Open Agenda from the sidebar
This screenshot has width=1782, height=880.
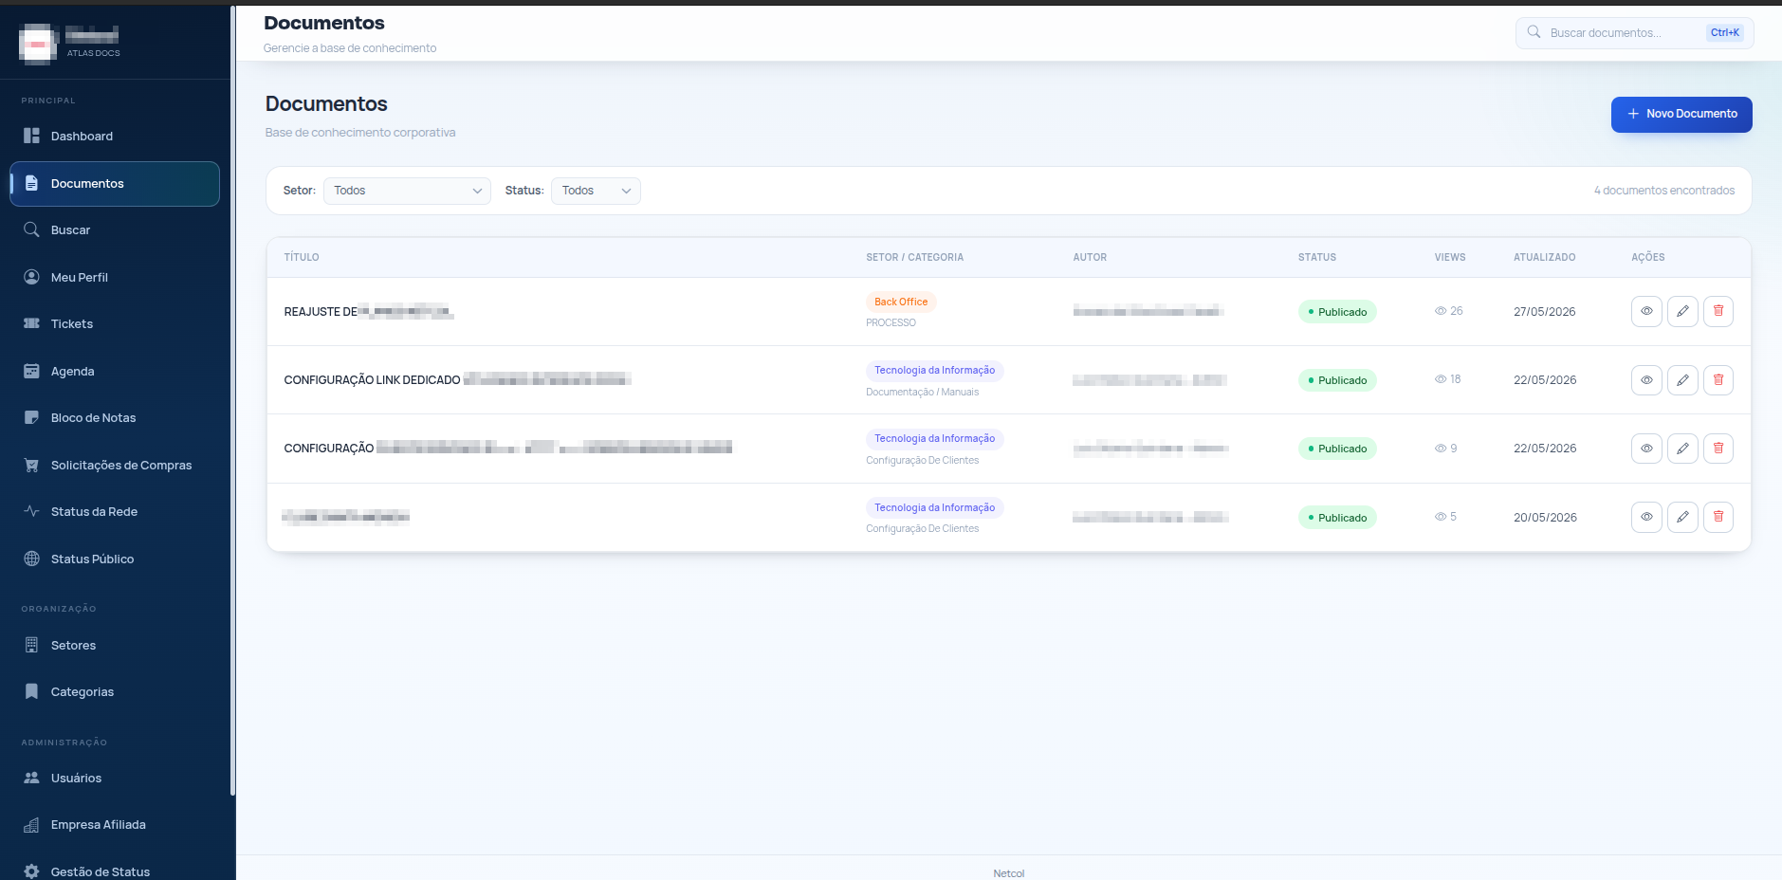point(115,372)
